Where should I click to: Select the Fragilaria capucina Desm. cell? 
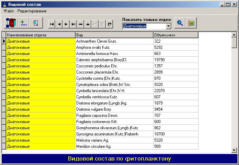click(114, 115)
